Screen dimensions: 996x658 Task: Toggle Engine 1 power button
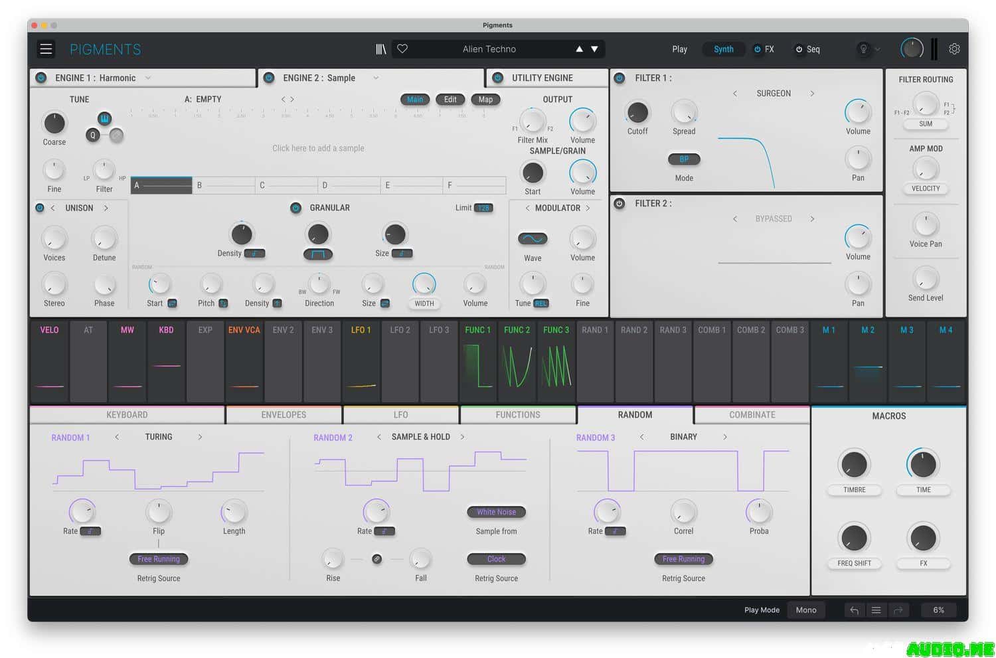pyautogui.click(x=41, y=78)
